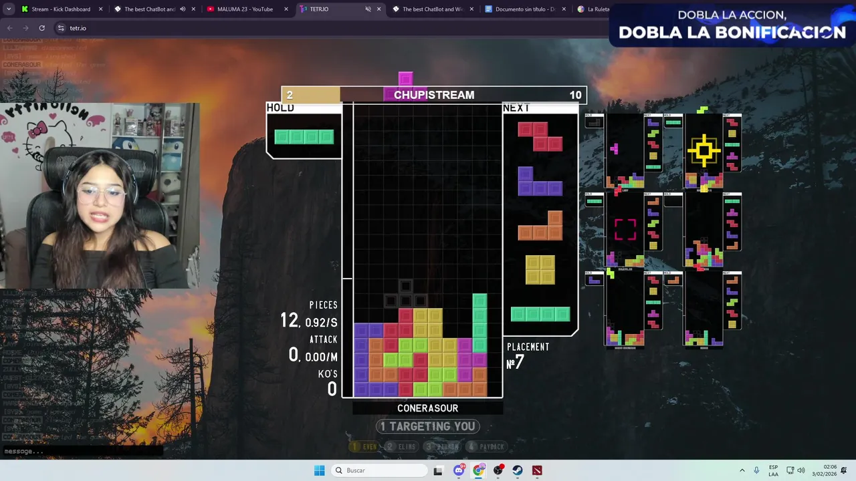
Task: Select the ELIMS targeting mode
Action: (402, 446)
